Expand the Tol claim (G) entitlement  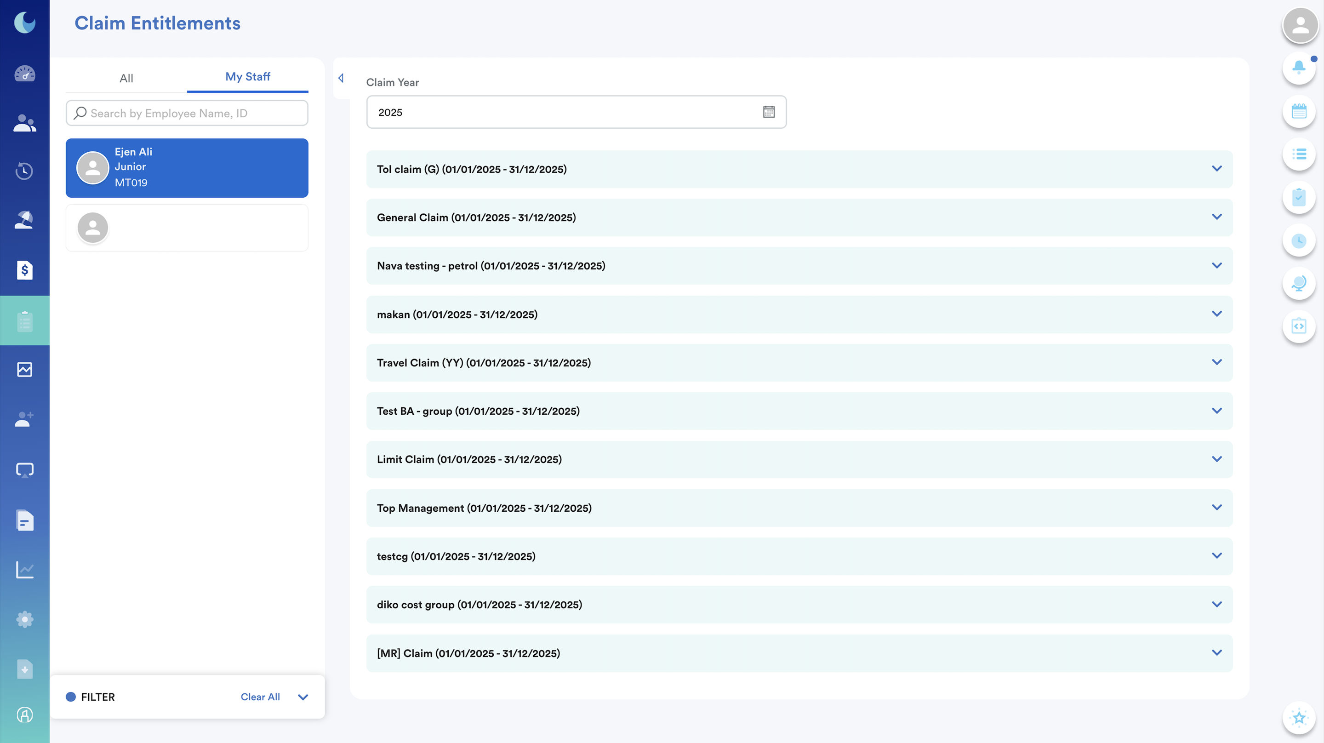1216,169
